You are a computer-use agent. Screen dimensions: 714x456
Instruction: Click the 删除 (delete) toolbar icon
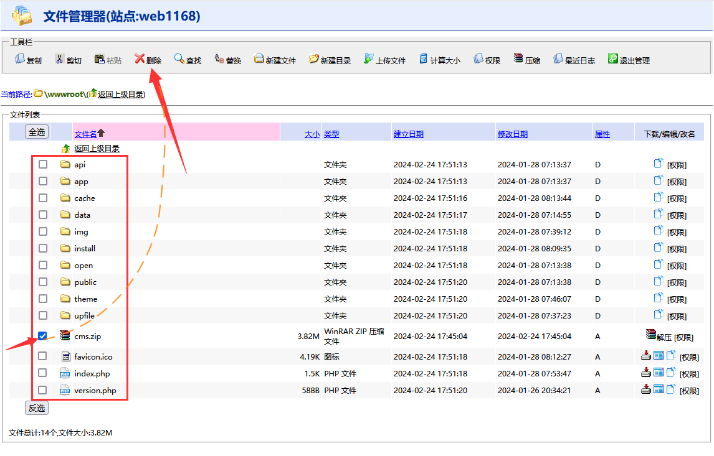140,60
